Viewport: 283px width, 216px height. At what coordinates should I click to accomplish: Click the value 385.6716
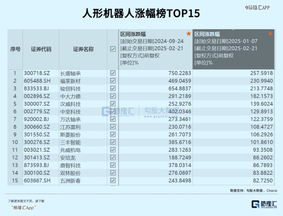click(180, 142)
